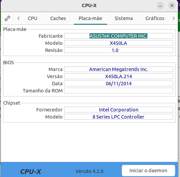Click chipset Modelo 8 Series LPC Controller
This screenshot has height=177, width=180.
119,117
